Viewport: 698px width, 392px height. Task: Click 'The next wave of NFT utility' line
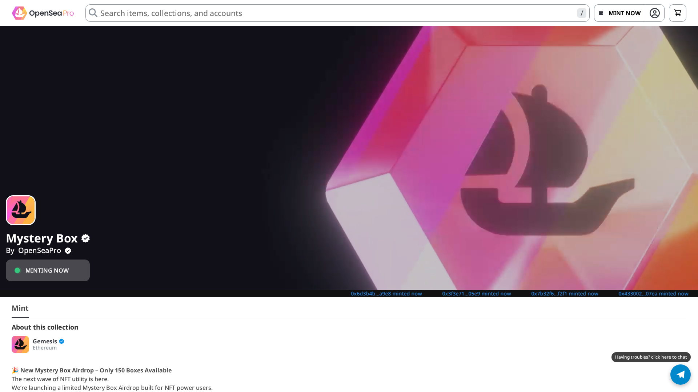pyautogui.click(x=60, y=379)
